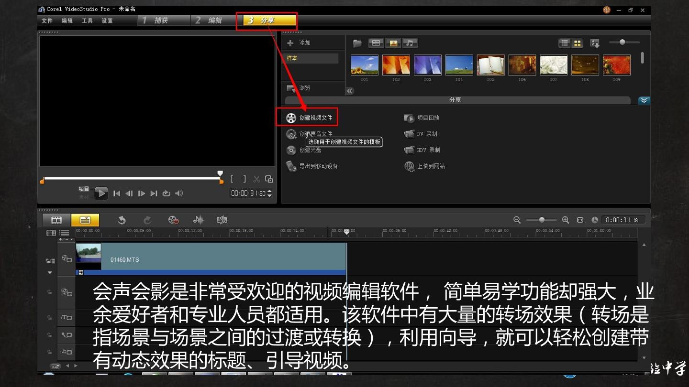Click the 添加 (Add) library button
This screenshot has width=689, height=387.
coord(299,43)
